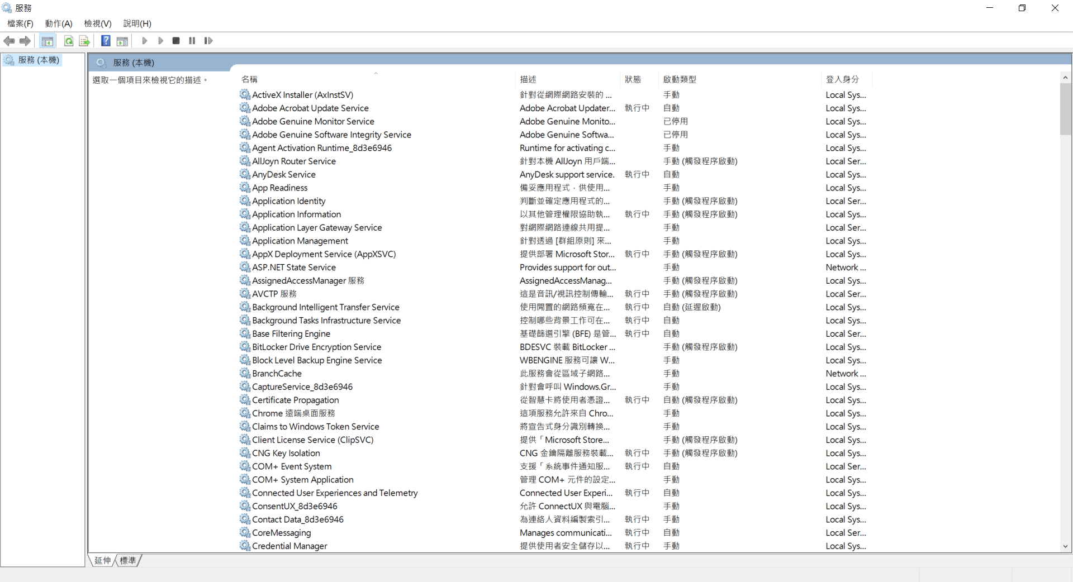Toggle the Show/Hide Console Tree button
The width and height of the screenshot is (1073, 582).
click(48, 41)
